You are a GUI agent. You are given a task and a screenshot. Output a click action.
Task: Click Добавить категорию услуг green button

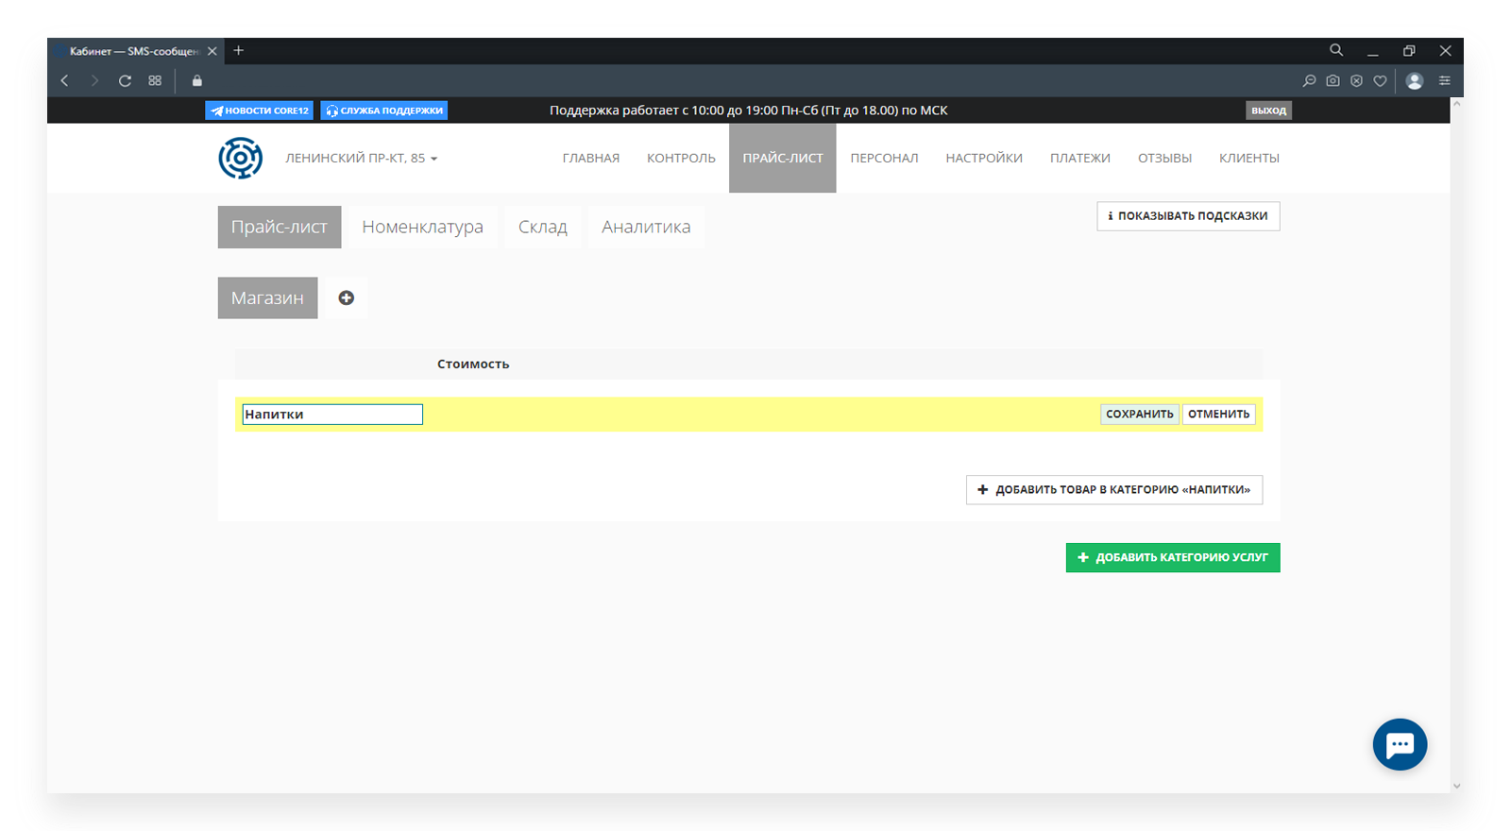pyautogui.click(x=1173, y=557)
